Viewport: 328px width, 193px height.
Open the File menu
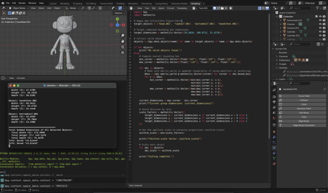click(x=8, y=3)
